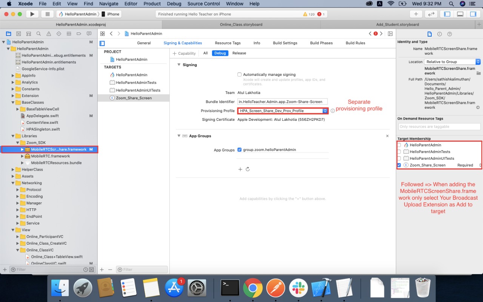Open the Build Settings tab

(x=285, y=43)
